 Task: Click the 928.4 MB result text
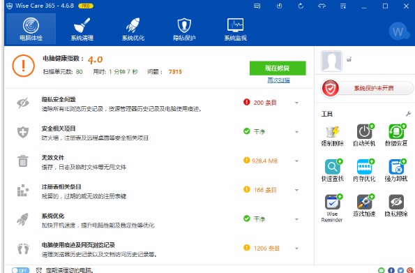[x=264, y=161]
